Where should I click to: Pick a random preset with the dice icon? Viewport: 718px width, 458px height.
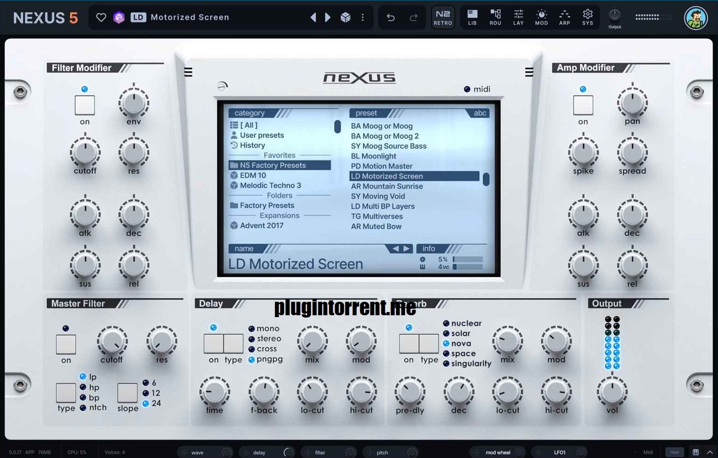[x=345, y=18]
